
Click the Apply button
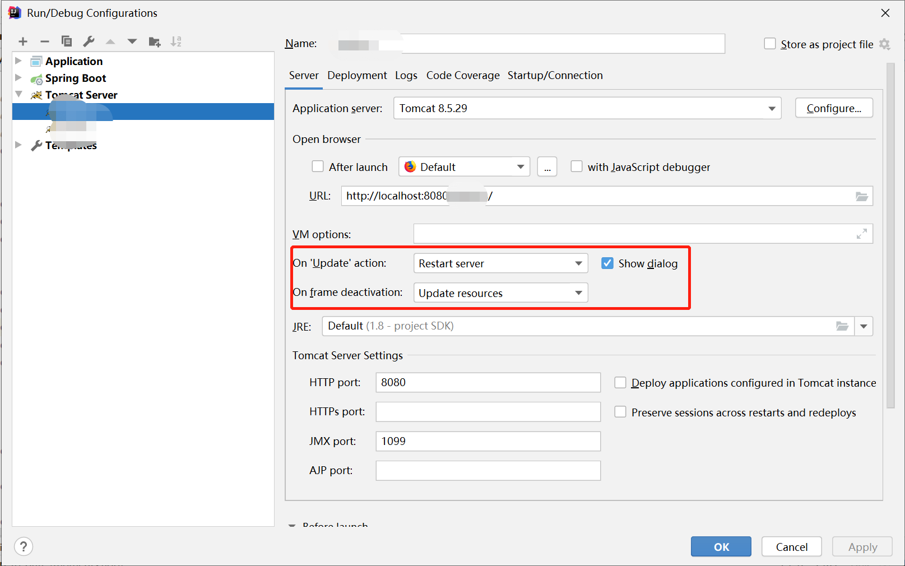coord(862,546)
